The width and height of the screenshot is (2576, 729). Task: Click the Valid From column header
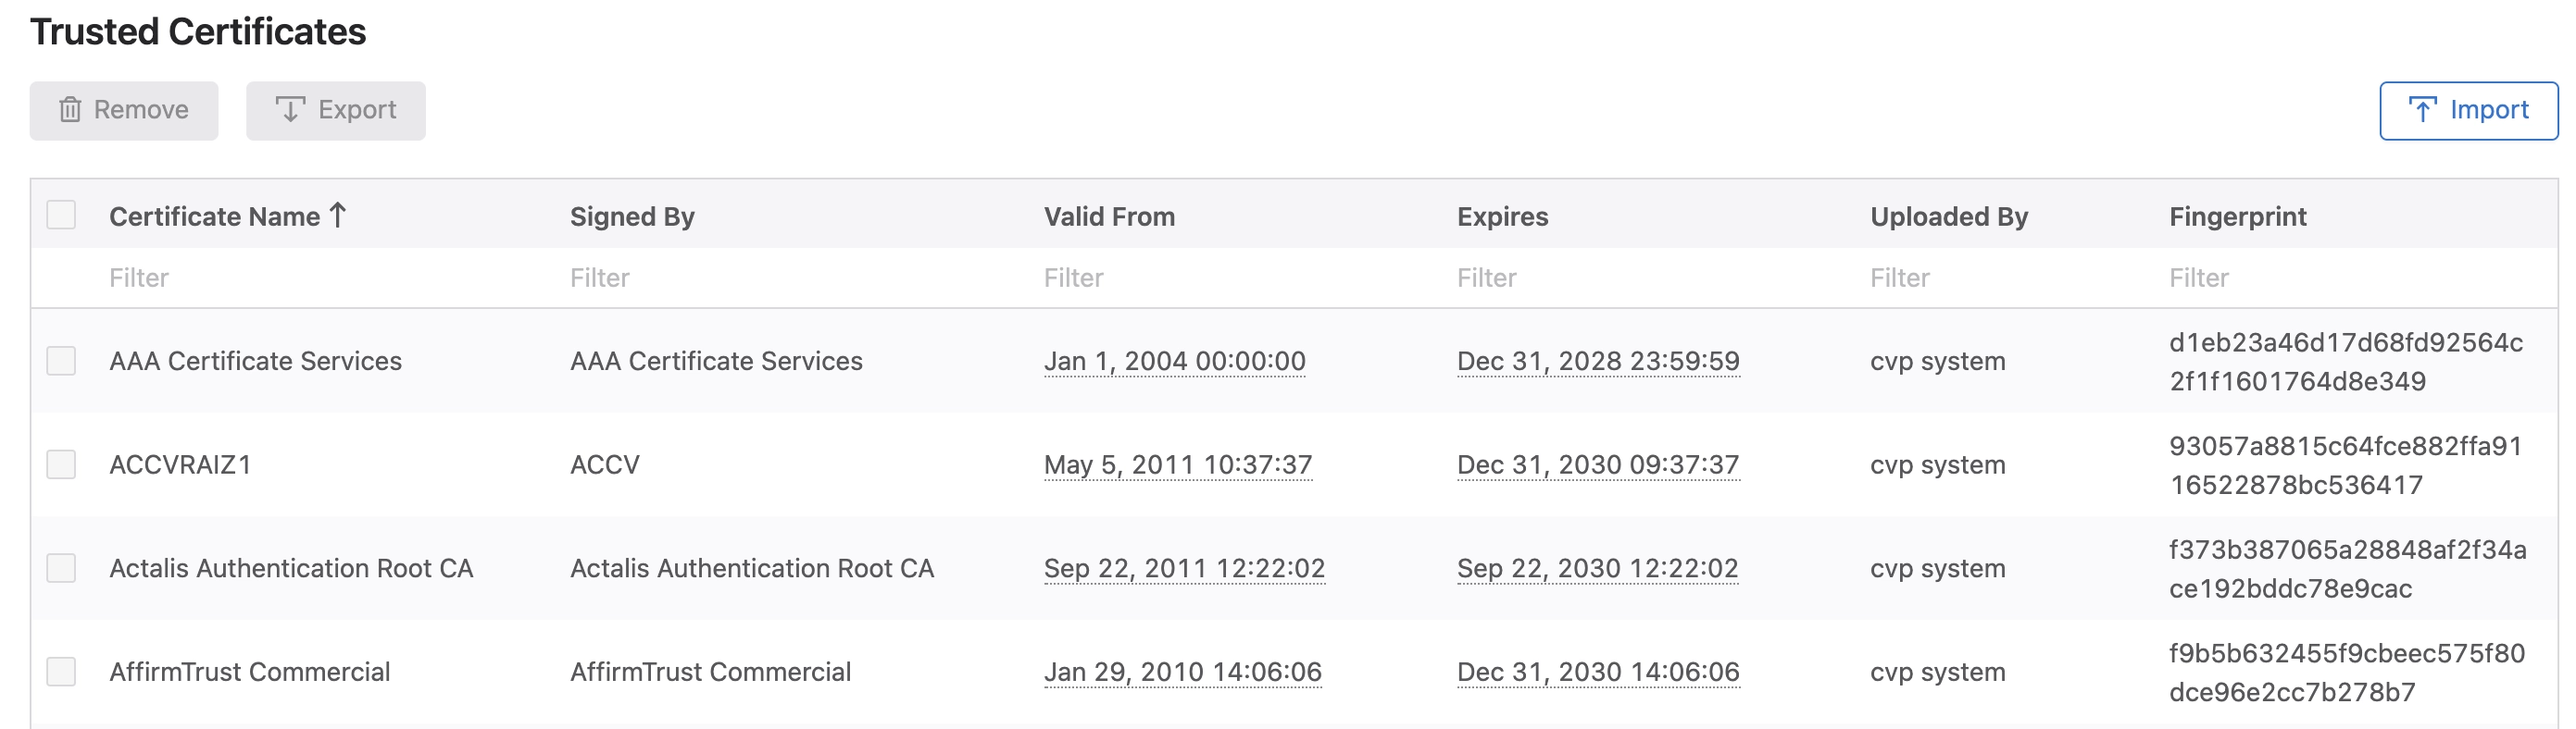[x=1109, y=216]
